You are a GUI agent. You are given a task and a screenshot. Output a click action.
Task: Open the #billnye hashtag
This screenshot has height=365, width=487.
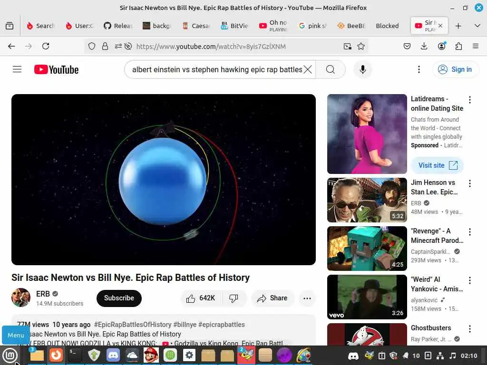tap(185, 325)
